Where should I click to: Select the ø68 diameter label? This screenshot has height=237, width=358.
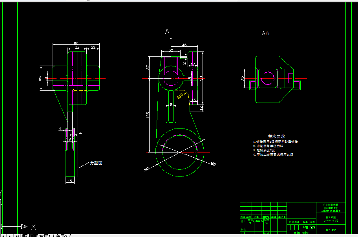coord(213,164)
